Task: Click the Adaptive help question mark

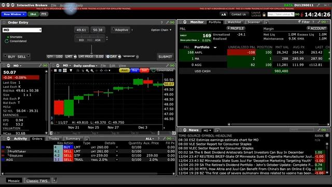Action: 132,30
